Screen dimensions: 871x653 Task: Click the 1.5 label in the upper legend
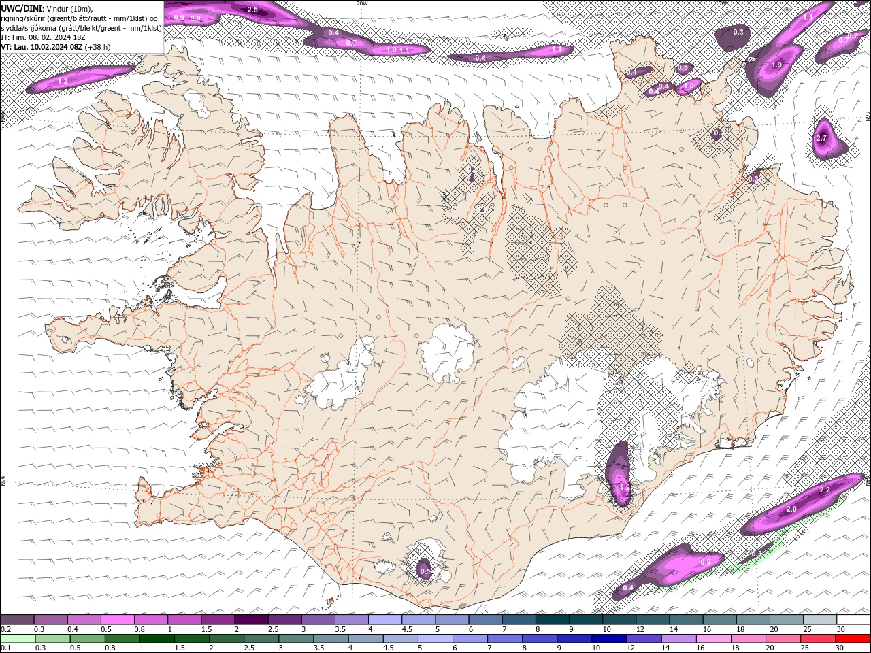click(207, 629)
